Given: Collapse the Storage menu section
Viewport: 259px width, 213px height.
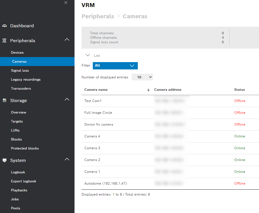Looking at the screenshot, I should [x=67, y=99].
